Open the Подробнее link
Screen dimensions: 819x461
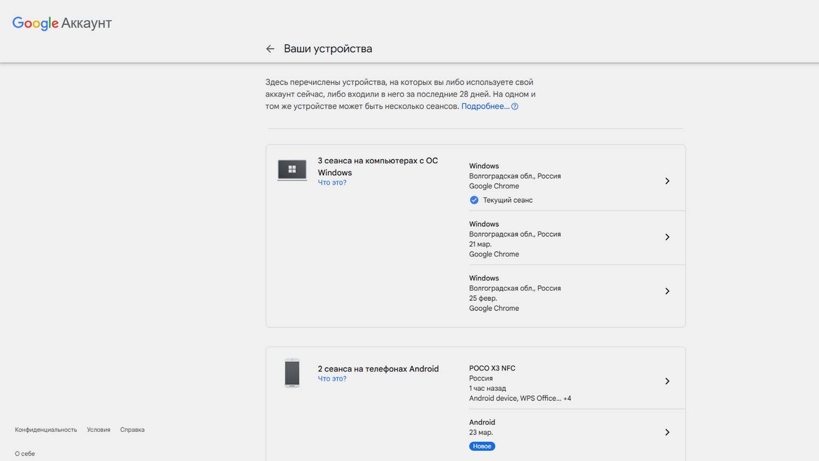[x=485, y=106]
